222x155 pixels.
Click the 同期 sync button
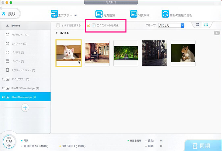[x=203, y=146]
